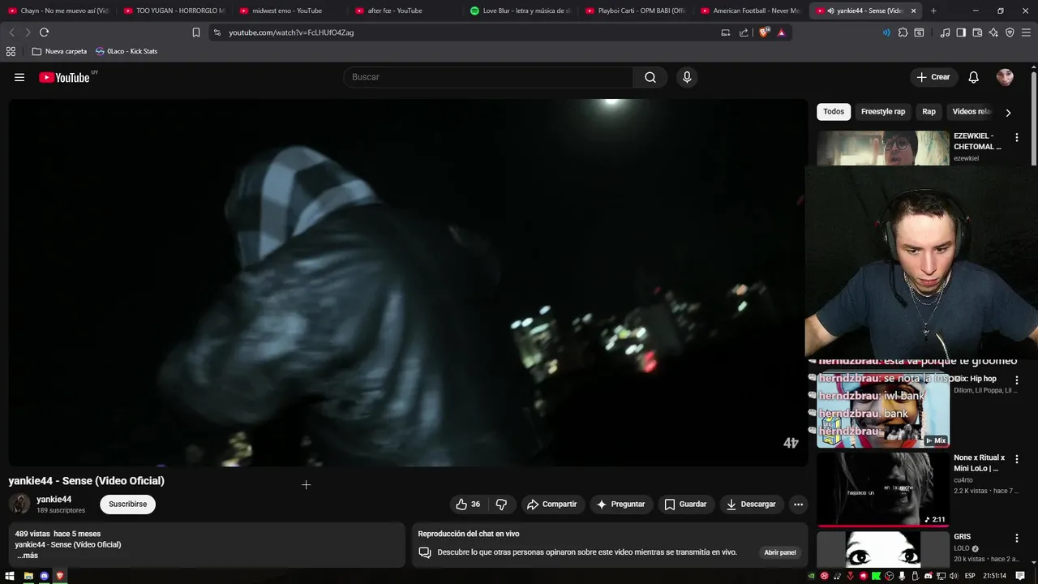
Task: Switch to the Love Blur Spotify tab
Action: (x=521, y=11)
